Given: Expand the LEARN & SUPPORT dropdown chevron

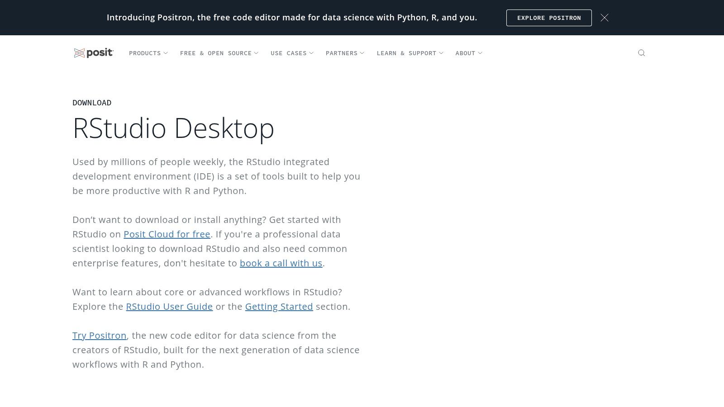Looking at the screenshot, I should pos(441,53).
